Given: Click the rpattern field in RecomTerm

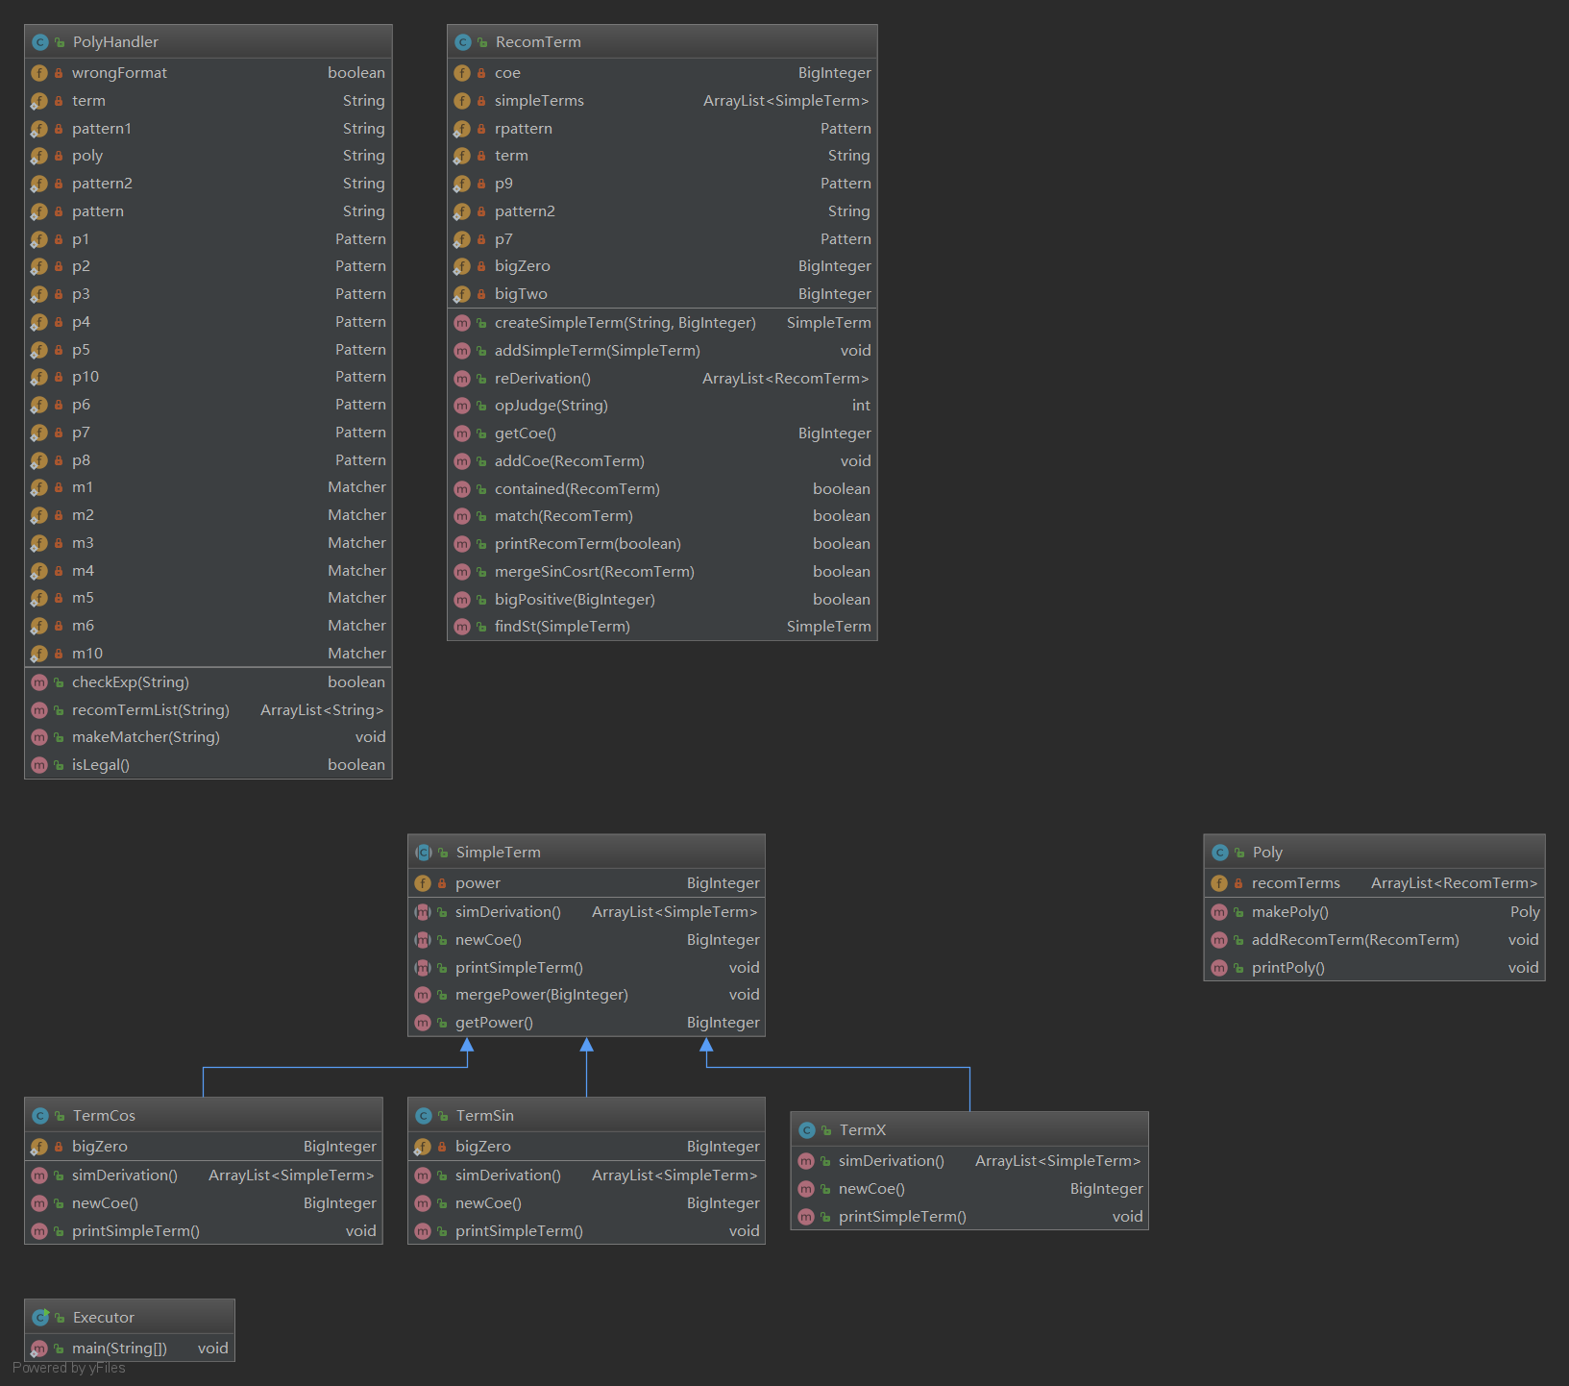Looking at the screenshot, I should point(662,129).
